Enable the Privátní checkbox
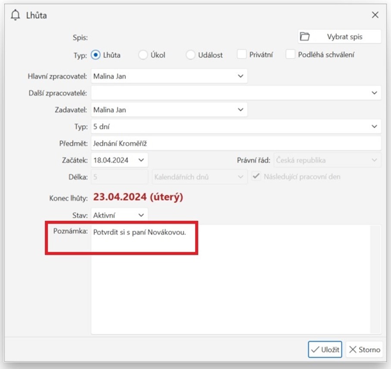The height and width of the screenshot is (369, 391). (242, 55)
